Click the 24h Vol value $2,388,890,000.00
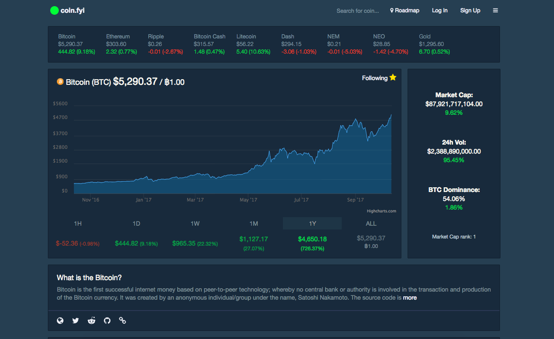554x339 pixels. [x=454, y=151]
